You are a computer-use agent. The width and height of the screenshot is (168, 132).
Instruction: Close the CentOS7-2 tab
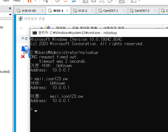coord(155,11)
